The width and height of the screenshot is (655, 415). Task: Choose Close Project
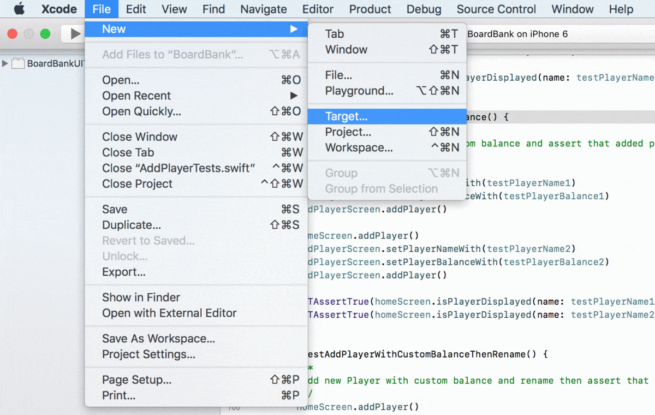click(196, 183)
